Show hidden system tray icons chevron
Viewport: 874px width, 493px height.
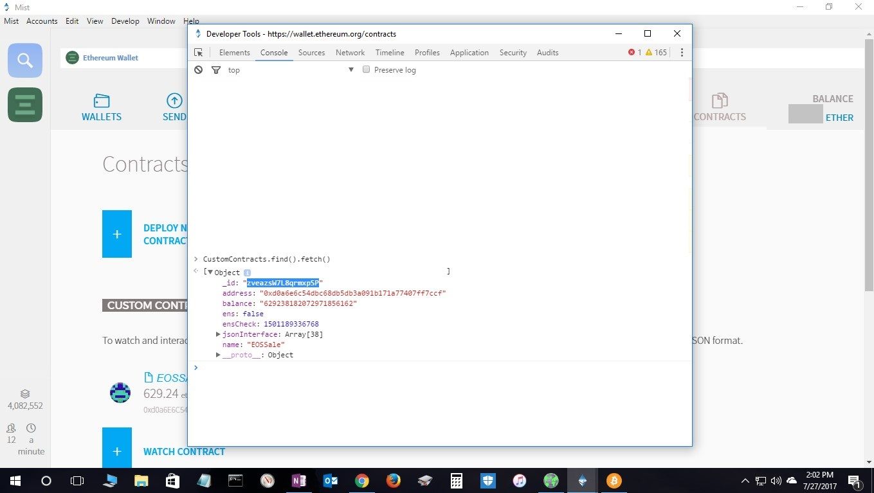[x=745, y=481]
